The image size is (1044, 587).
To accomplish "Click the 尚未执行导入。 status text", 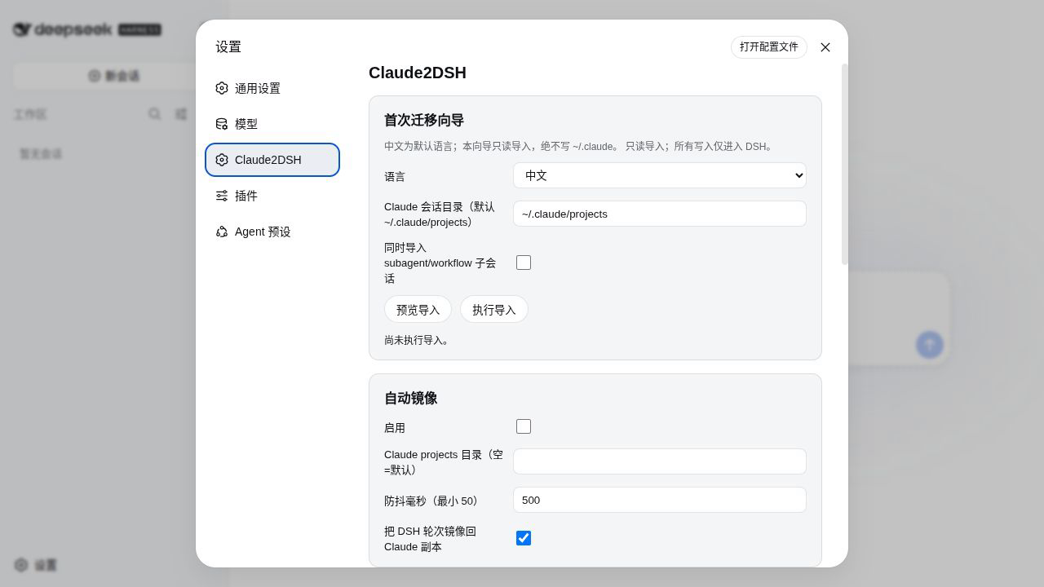I will (x=417, y=340).
